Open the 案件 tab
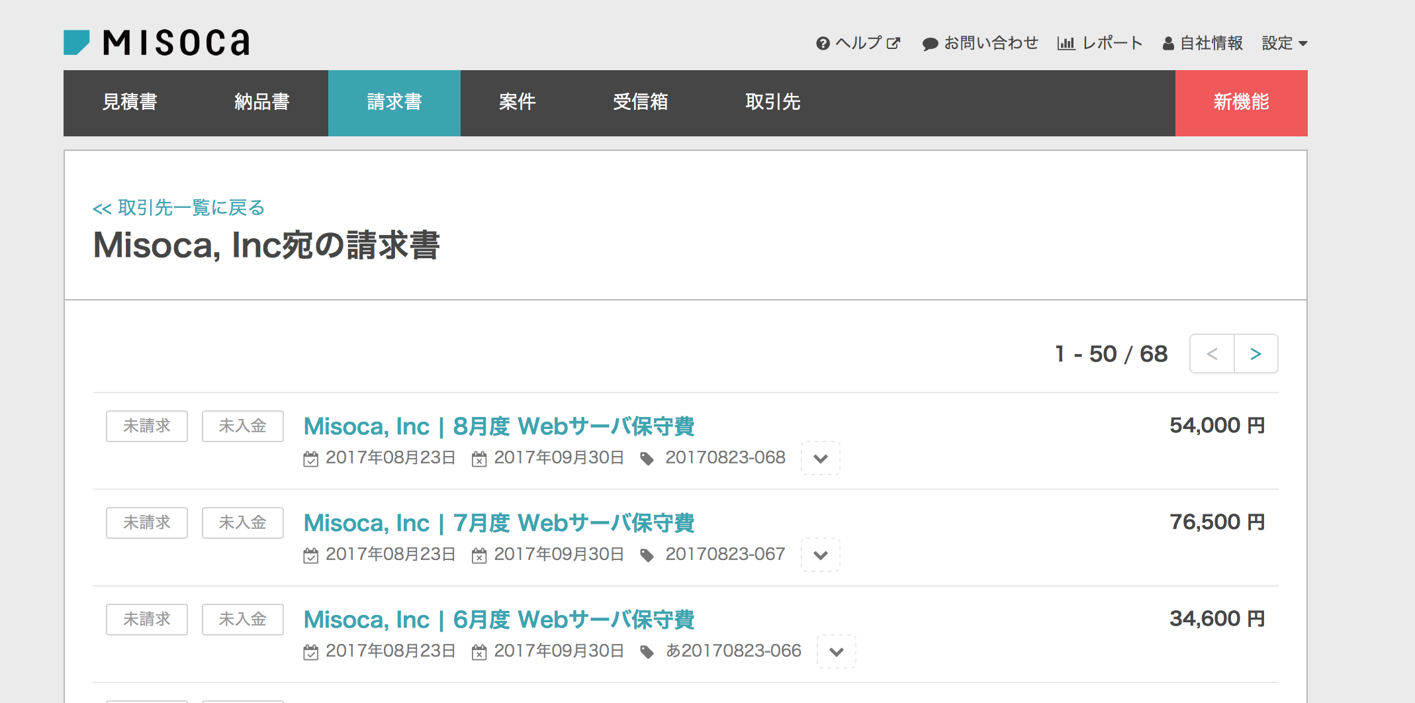This screenshot has width=1415, height=703. [x=518, y=103]
